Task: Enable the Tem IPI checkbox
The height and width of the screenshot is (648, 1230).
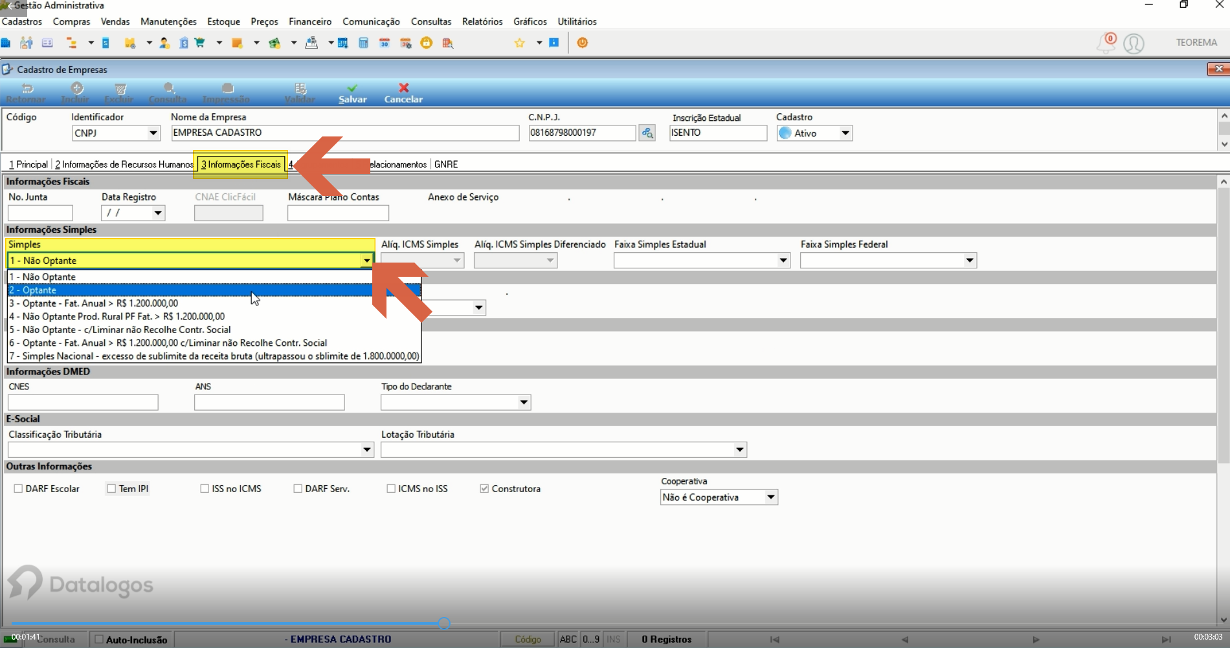Action: coord(111,489)
